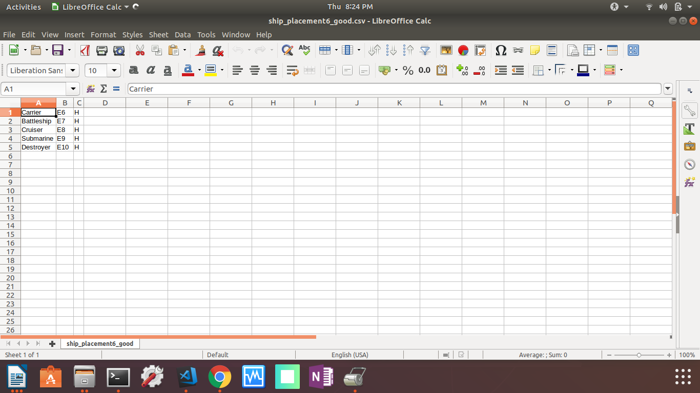Apply the Clone Formatting paintbrush
Screen dimensions: 700x393
click(200, 50)
